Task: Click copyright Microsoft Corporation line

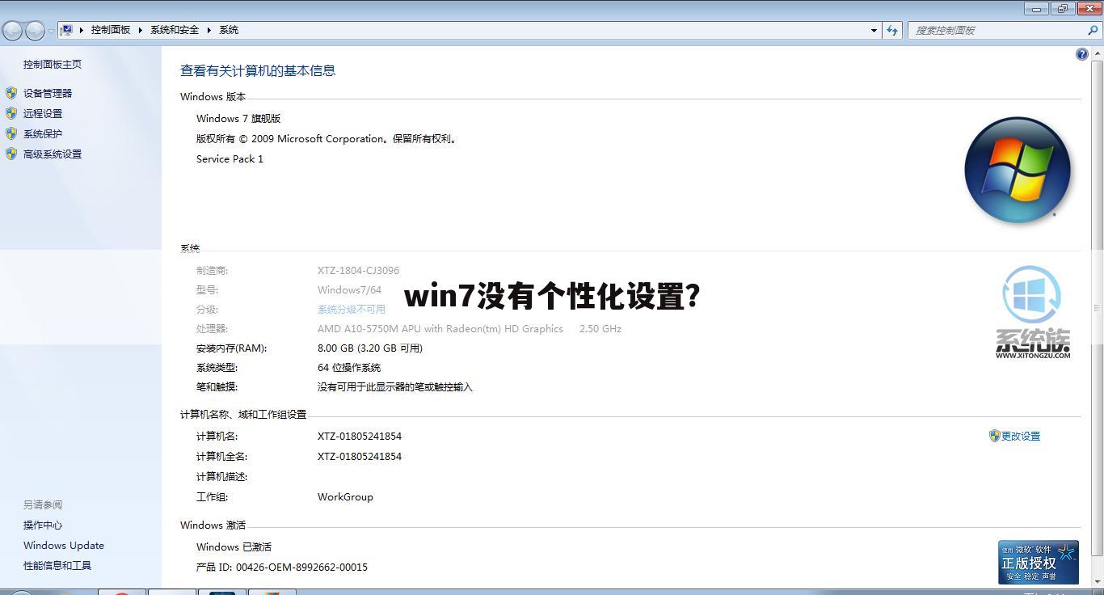Action: 328,139
